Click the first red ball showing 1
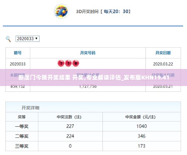Viewport: 187px width, 155px height. pyautogui.click(x=61, y=63)
